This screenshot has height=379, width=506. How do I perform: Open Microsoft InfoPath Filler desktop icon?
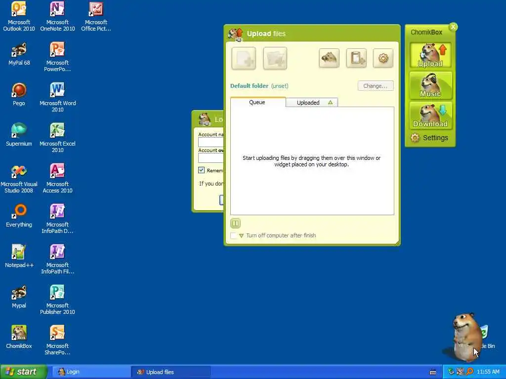click(57, 259)
